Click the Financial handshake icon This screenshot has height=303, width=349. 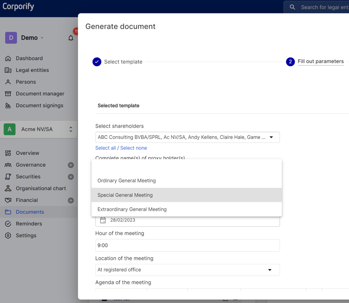(x=8, y=200)
